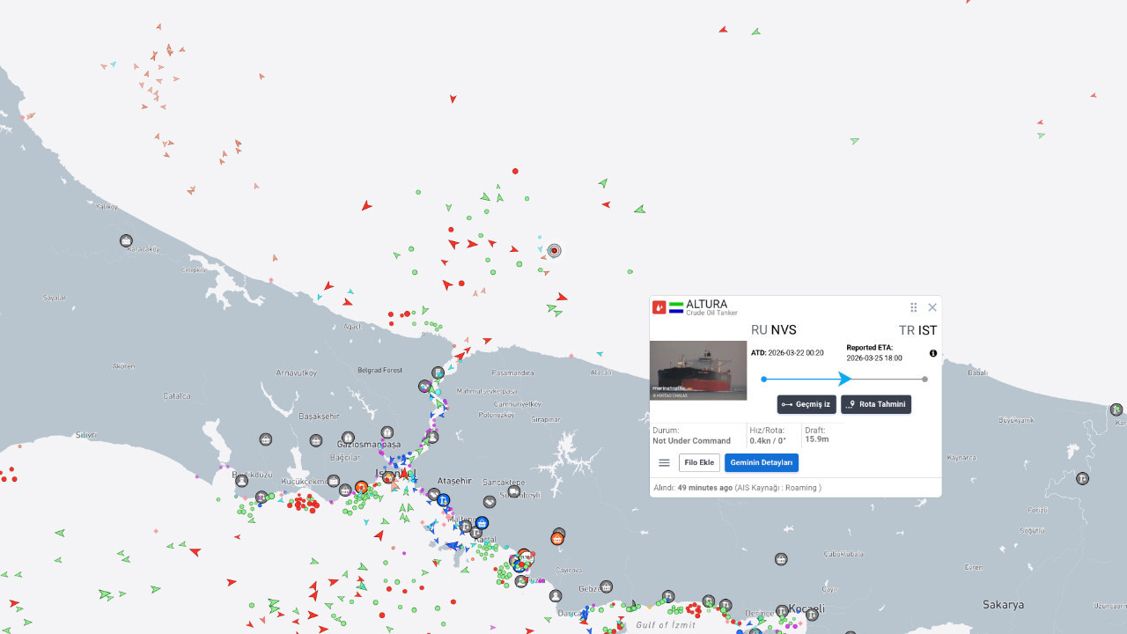Open Geminin Detayları for the vessel
Screen dimensions: 1127x634
(762, 463)
